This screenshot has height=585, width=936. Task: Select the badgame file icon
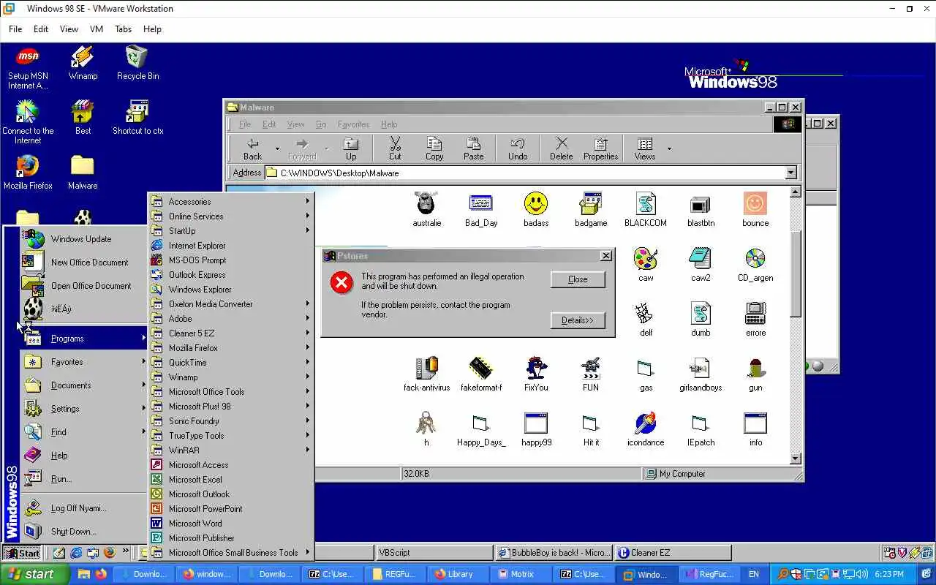[x=591, y=205]
